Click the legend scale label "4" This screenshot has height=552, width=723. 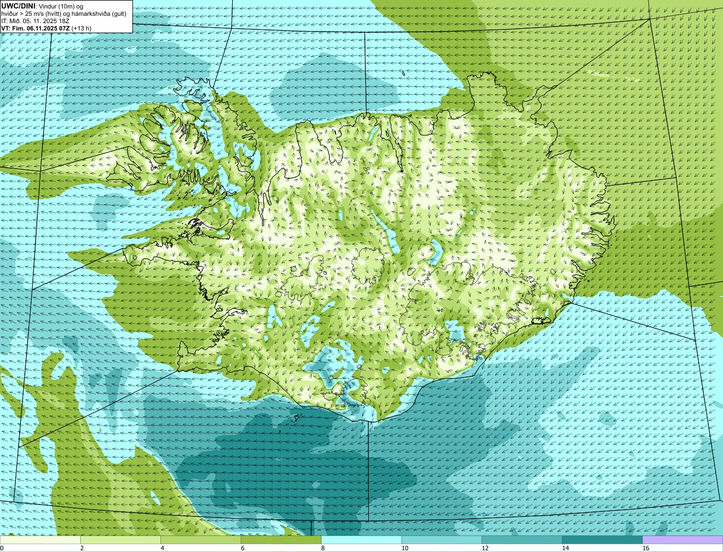point(162,548)
